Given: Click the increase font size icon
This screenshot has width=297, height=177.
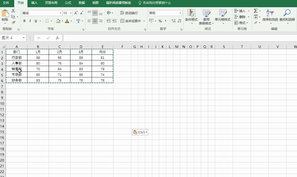Looking at the screenshot, I should (x=76, y=13).
